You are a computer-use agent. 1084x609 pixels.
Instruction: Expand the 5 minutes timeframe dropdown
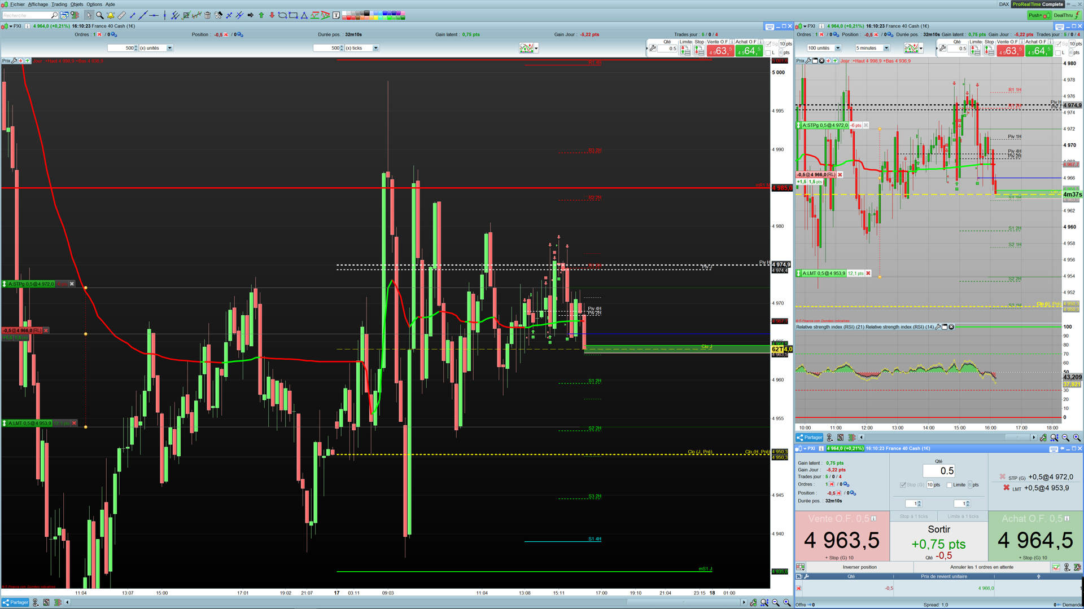(x=886, y=48)
